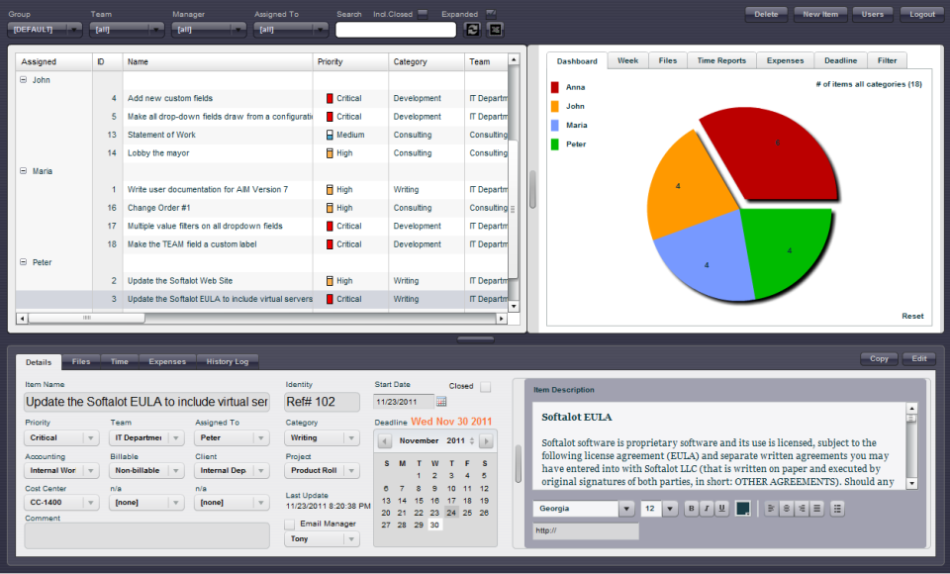
Task: Apply underline formatting in the description editor
Action: coord(722,508)
